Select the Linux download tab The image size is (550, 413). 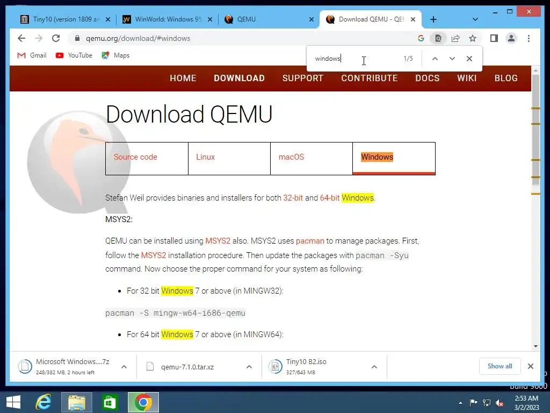[x=229, y=159]
